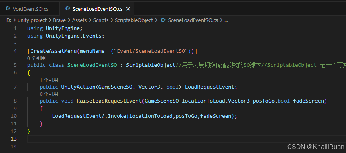Open the Assets breadcrumb folder
This screenshot has width=346, height=153.
[x=79, y=20]
